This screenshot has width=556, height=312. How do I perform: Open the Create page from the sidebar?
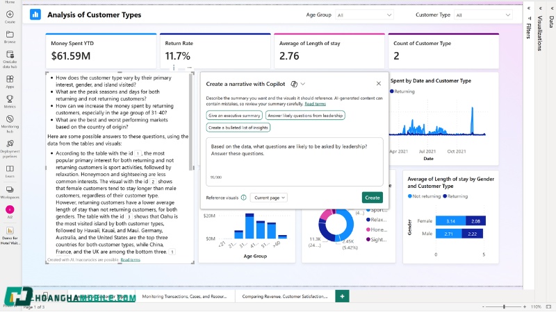(x=10, y=15)
